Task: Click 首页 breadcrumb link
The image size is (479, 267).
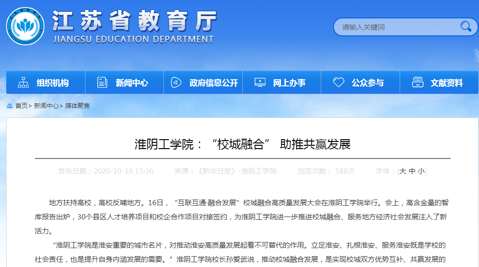Action: (21, 106)
